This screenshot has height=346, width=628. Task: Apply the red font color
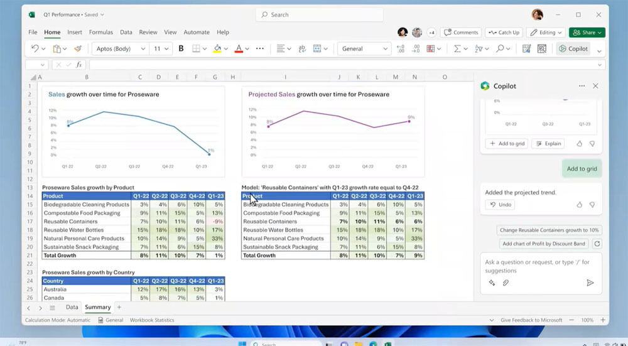[239, 48]
